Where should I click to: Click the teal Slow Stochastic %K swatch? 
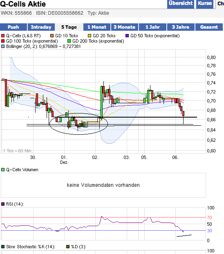pyautogui.click(x=3, y=247)
